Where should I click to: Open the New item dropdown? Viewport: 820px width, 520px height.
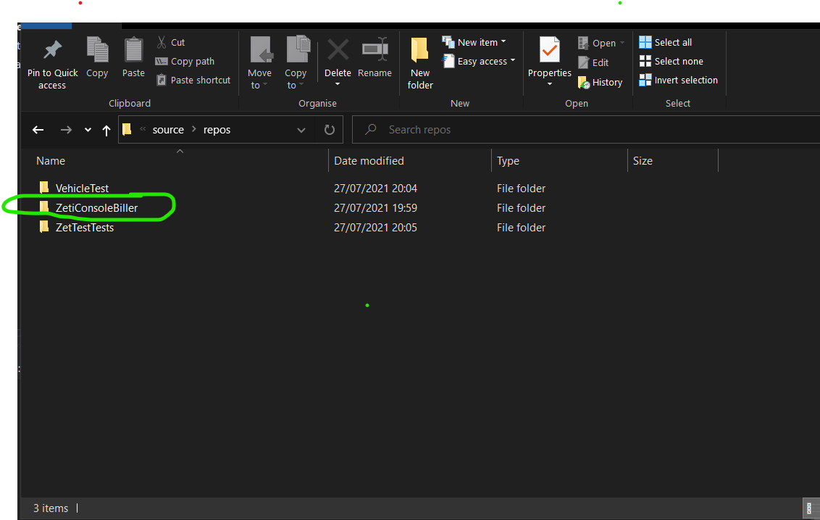[x=474, y=42]
